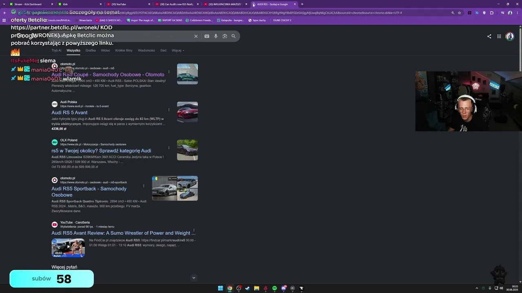This screenshot has height=293, width=522.
Task: Open Chrome from the taskbar
Action: pos(230,288)
